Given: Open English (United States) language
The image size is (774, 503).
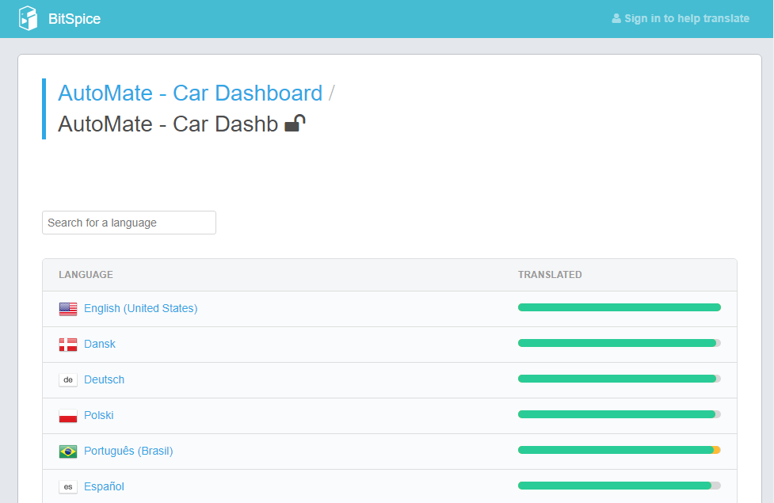Looking at the screenshot, I should [x=141, y=308].
